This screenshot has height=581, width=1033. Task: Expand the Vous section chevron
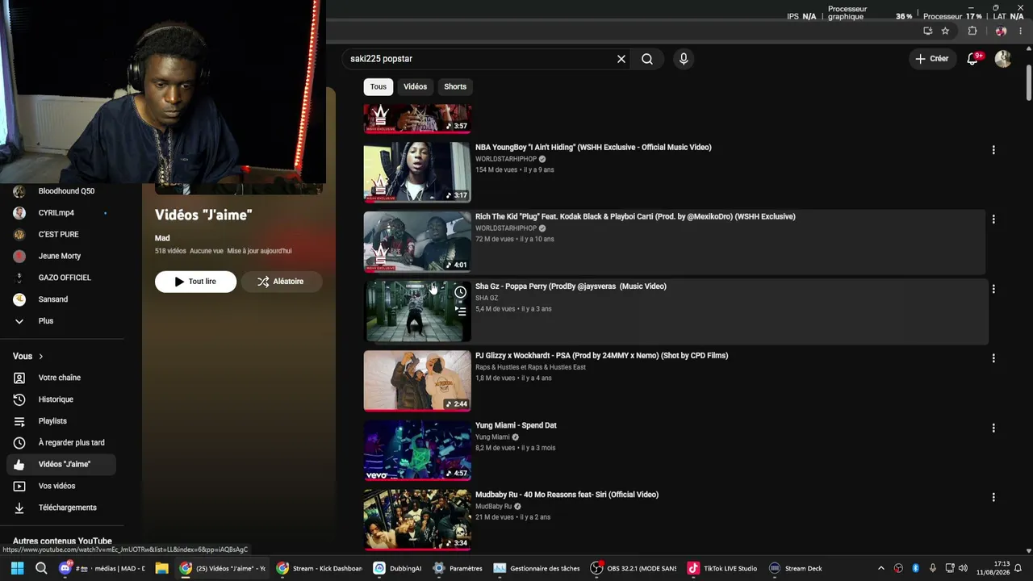[x=41, y=357]
